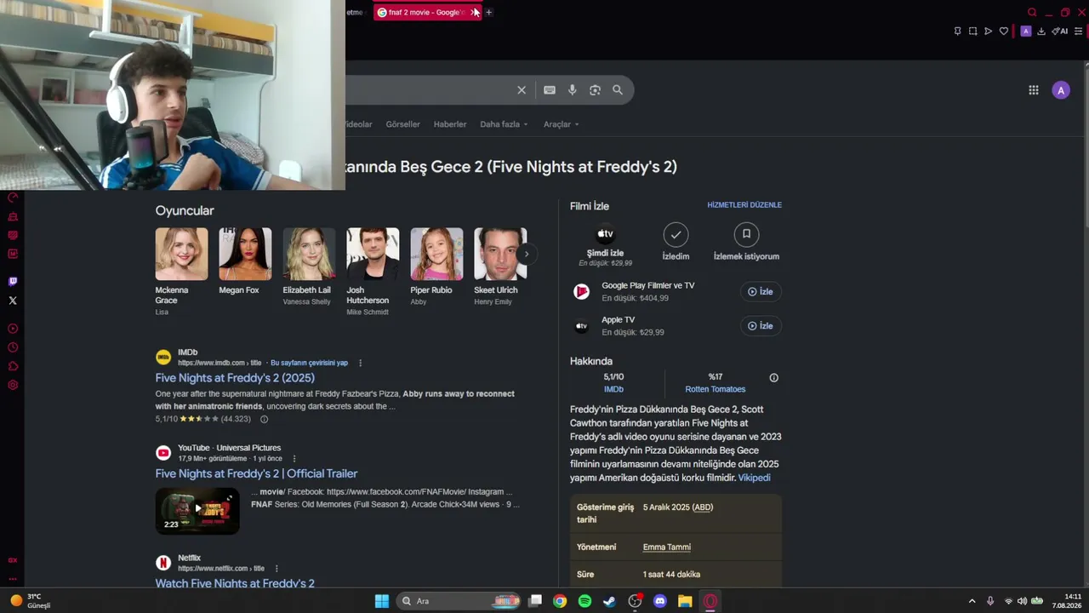Show more cast with the arrow
The width and height of the screenshot is (1089, 613).
527,254
